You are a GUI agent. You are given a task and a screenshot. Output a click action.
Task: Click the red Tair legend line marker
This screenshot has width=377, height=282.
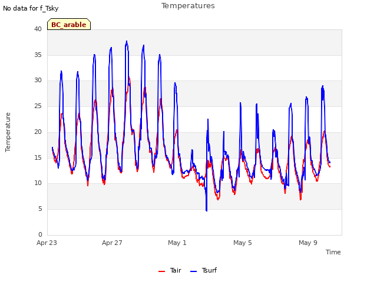coord(162,271)
